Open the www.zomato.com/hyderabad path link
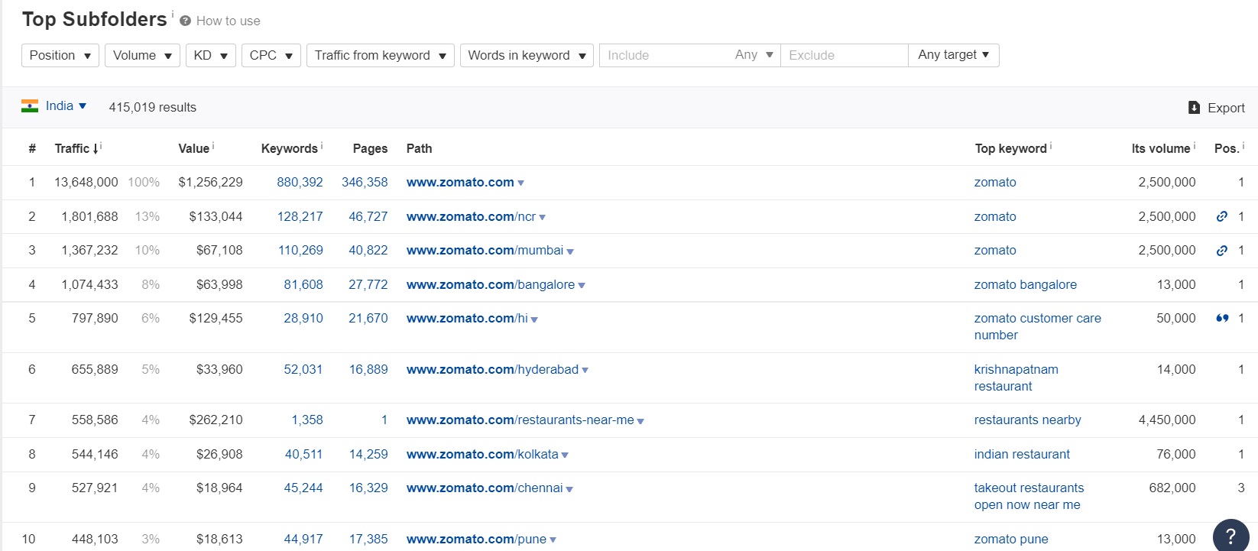1258x551 pixels. tap(492, 369)
